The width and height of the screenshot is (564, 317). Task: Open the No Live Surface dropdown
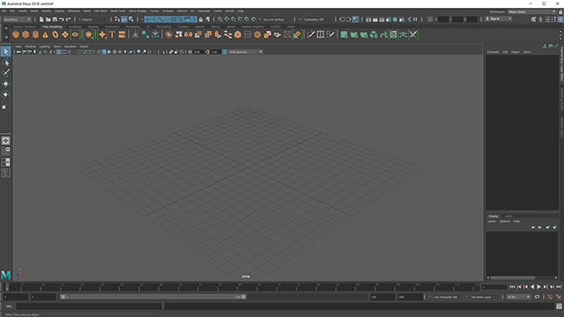click(x=274, y=19)
